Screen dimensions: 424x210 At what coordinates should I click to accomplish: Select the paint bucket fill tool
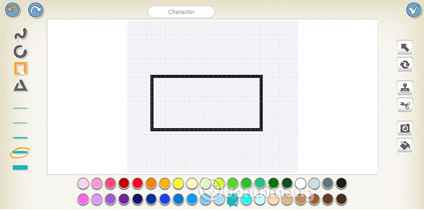click(405, 146)
